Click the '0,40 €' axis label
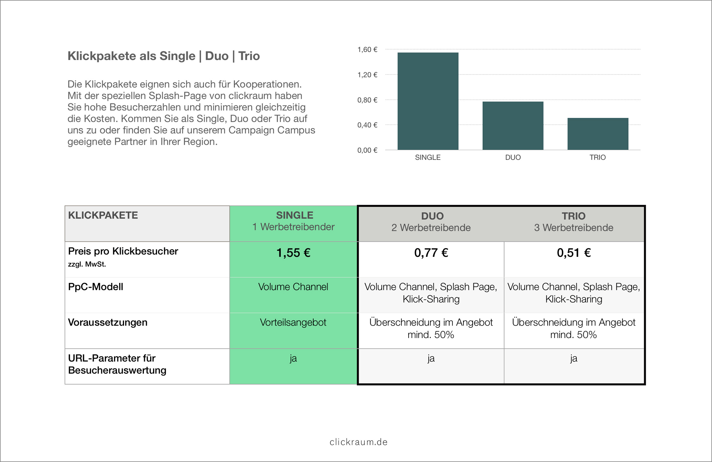The height and width of the screenshot is (462, 712). (367, 125)
